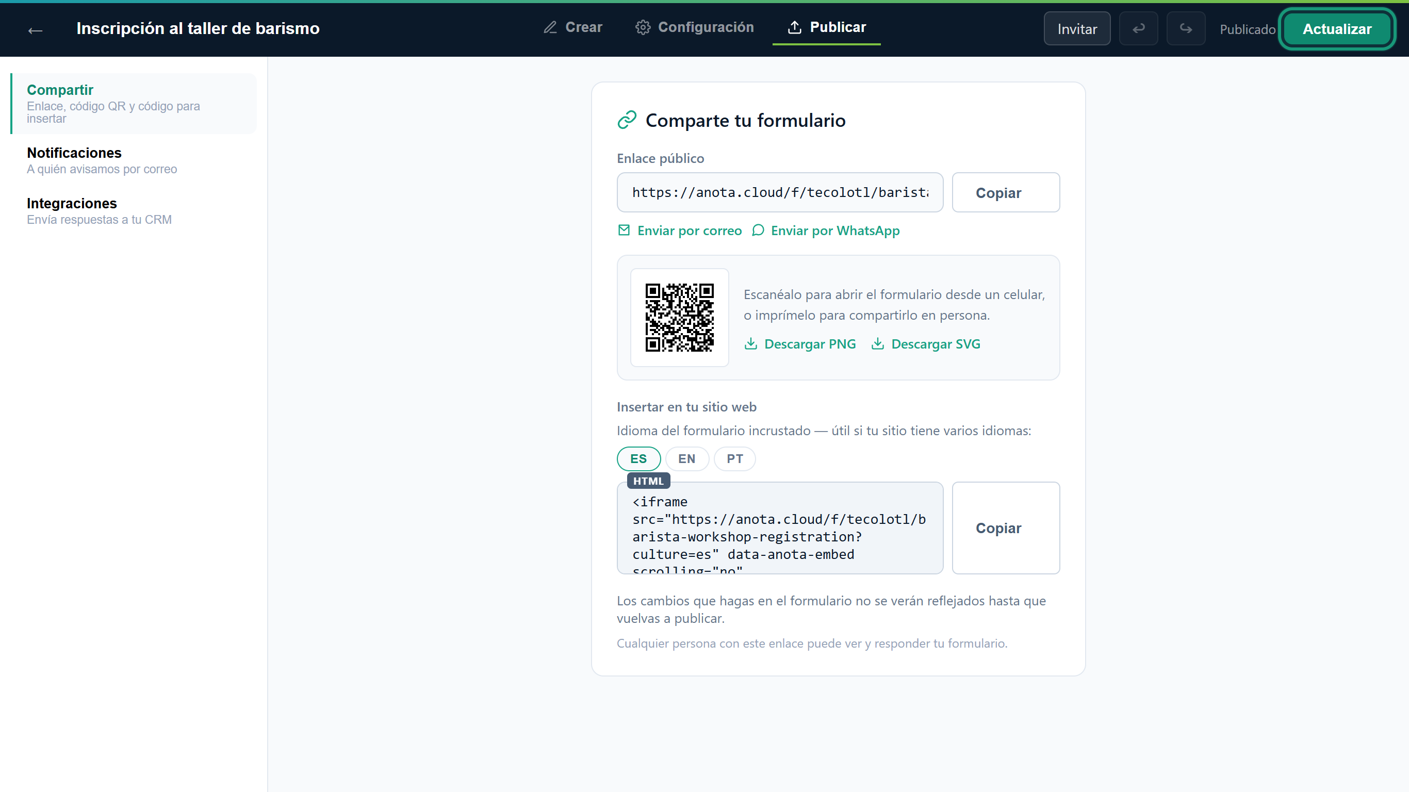Click the HTML label badge
This screenshot has width=1409, height=792.
pyautogui.click(x=648, y=481)
